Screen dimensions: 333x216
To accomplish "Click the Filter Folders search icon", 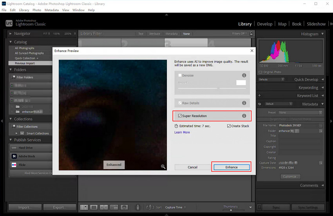I will click(x=14, y=77).
